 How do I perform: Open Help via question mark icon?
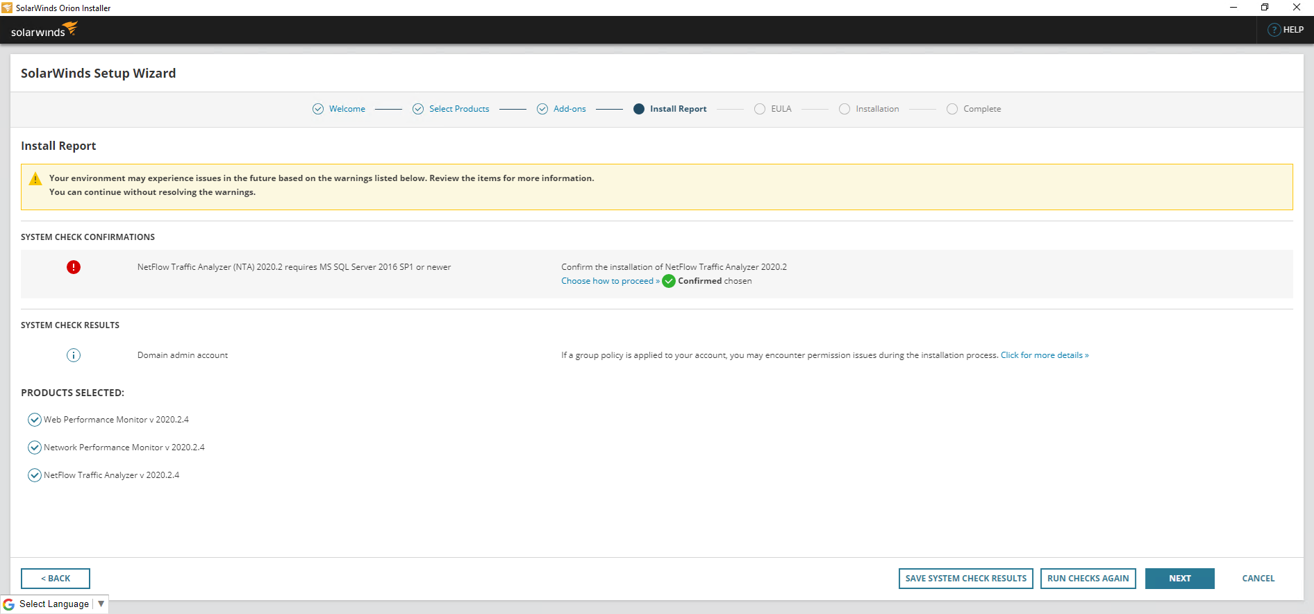coord(1274,30)
